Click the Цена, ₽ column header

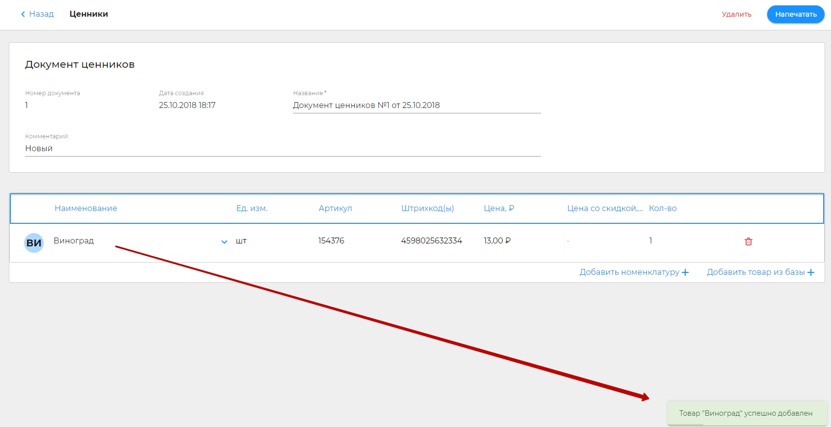(x=499, y=208)
